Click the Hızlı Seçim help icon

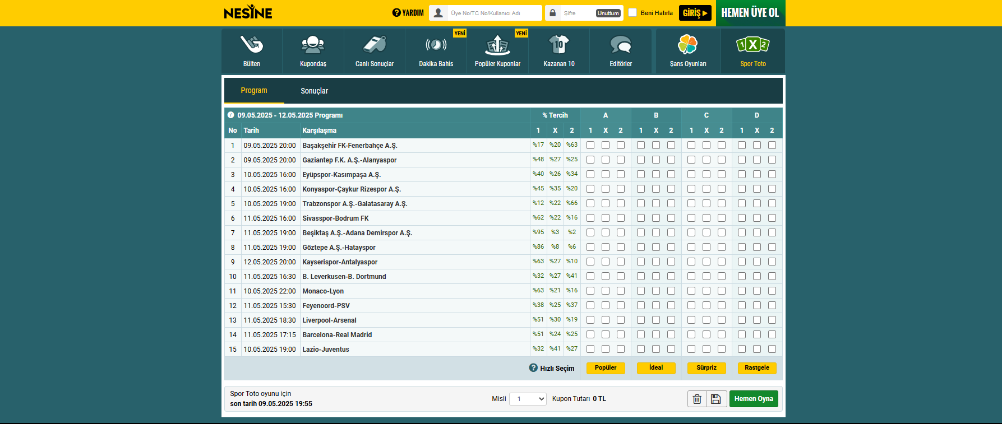coord(533,367)
